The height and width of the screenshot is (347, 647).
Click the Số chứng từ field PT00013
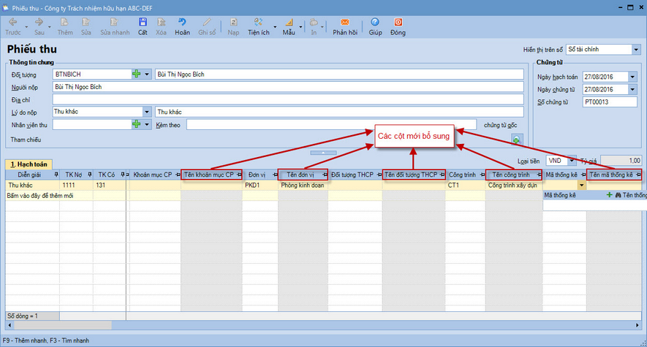coord(610,102)
